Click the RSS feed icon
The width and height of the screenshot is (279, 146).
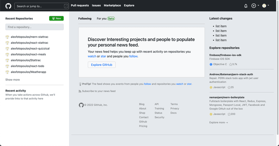click(80, 91)
